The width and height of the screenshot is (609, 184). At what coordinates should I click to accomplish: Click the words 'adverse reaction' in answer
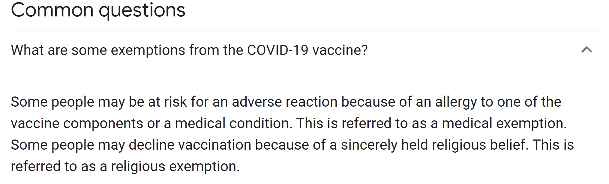click(285, 102)
